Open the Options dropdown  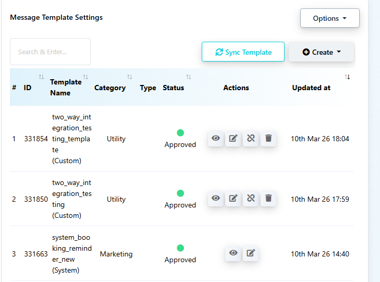(x=329, y=18)
